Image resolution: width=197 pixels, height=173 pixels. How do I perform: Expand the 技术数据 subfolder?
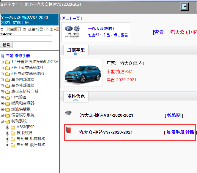tap(7, 133)
